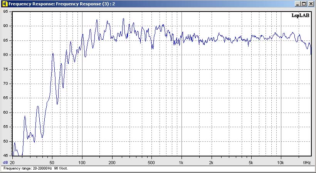Click the 100 label on the frequency axis
The image size is (316, 173).
82,163
